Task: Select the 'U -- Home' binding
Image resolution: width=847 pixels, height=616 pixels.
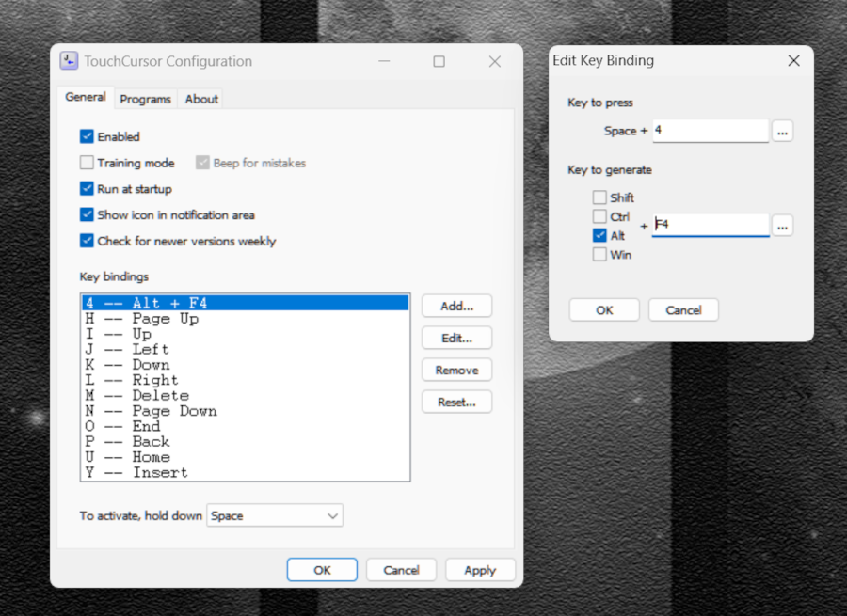Action: (246, 457)
